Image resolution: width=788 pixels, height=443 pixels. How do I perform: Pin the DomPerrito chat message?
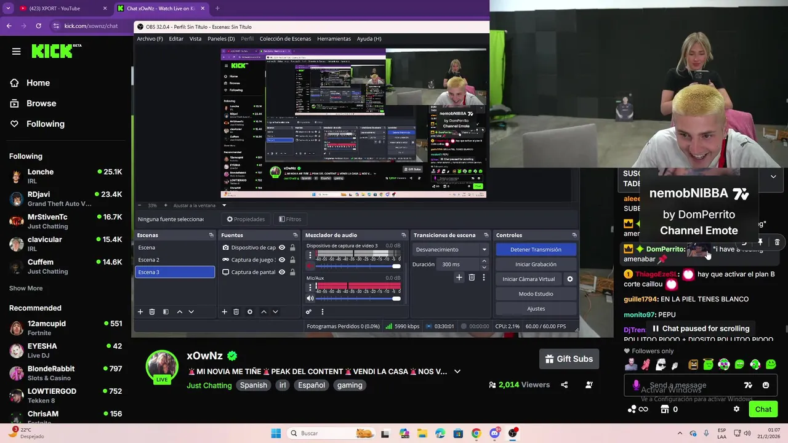coord(761,242)
